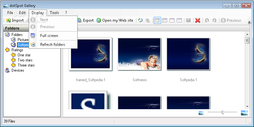Image resolution: width=254 pixels, height=127 pixels.
Task: Select the Devices tree node
Action: point(18,70)
